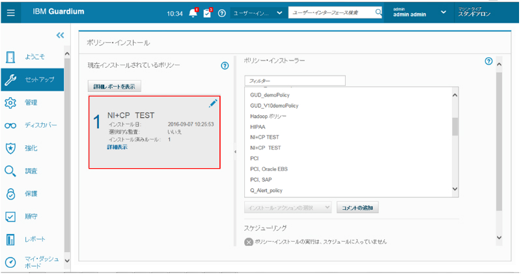This screenshot has height=275, width=521.
Task: Open the ユーザー・イン... search scope dropdown
Action: click(258, 13)
